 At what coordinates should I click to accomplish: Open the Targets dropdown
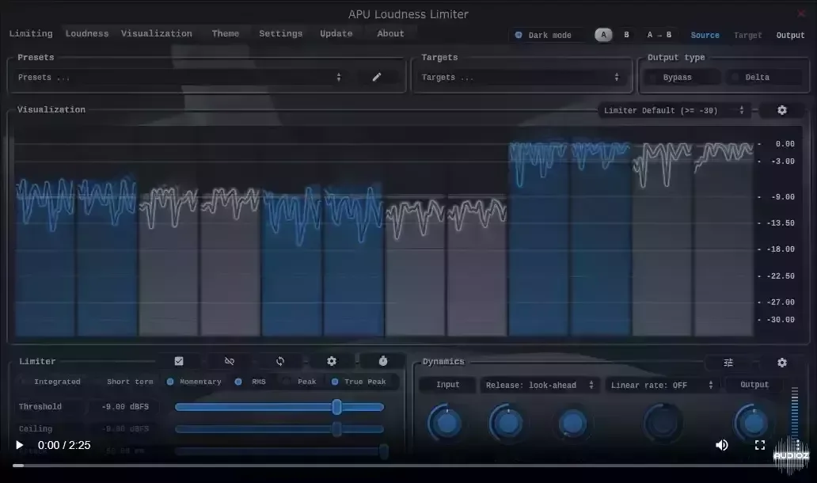pyautogui.click(x=521, y=77)
